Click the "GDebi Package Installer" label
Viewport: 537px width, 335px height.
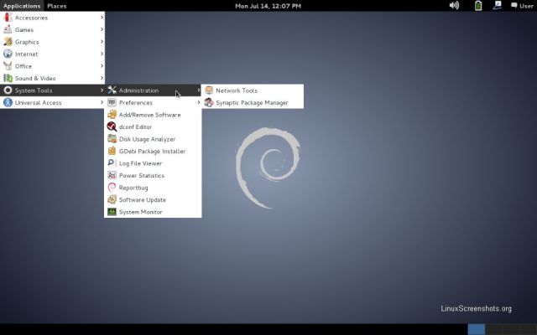point(152,151)
